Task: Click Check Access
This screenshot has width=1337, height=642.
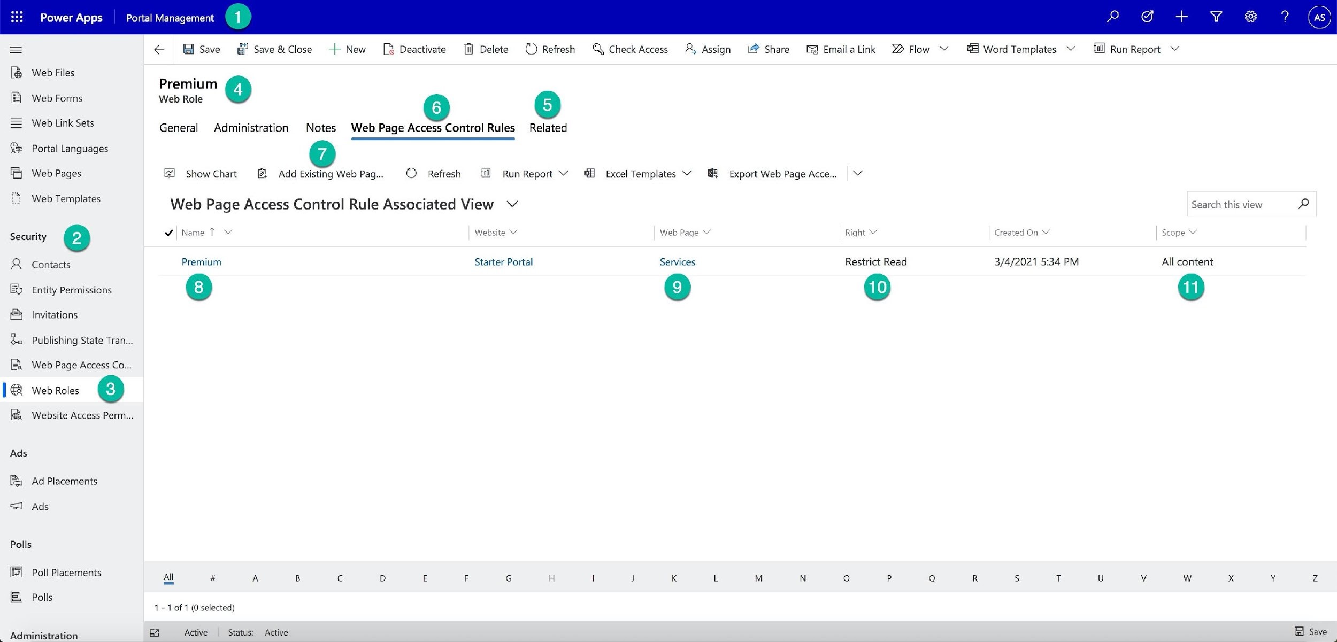Action: [x=631, y=49]
